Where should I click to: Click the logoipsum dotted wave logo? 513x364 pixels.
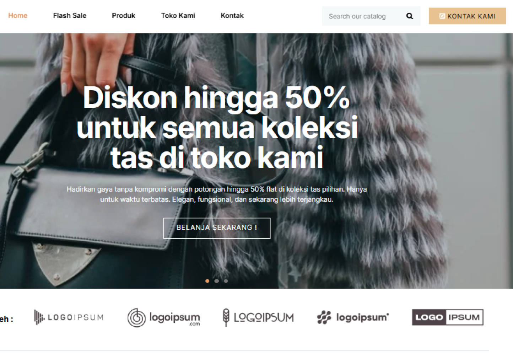353,317
